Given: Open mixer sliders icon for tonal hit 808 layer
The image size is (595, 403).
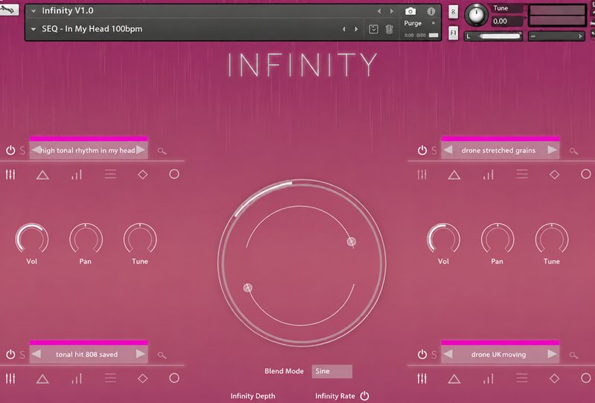Looking at the screenshot, I should tap(10, 378).
